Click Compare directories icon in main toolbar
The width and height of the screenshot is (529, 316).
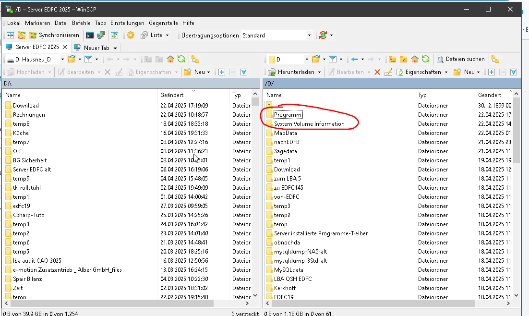10,35
